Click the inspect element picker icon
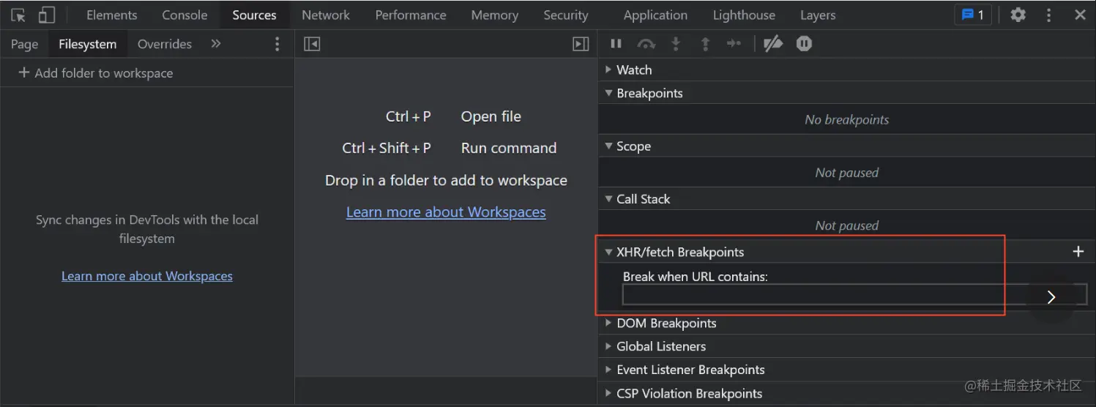 coord(18,15)
